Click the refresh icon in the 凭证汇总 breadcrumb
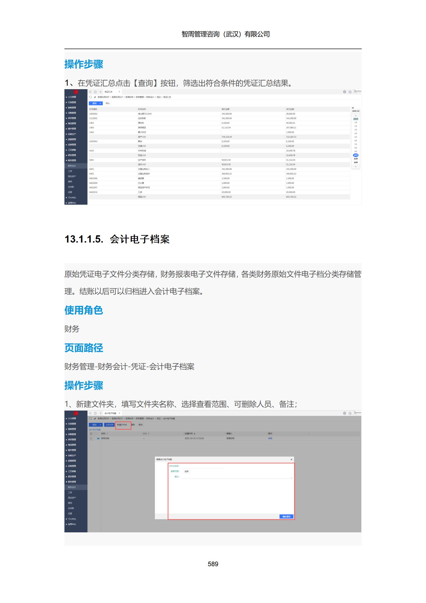Image resolution: width=426 pixels, height=603 pixels. pos(90,97)
